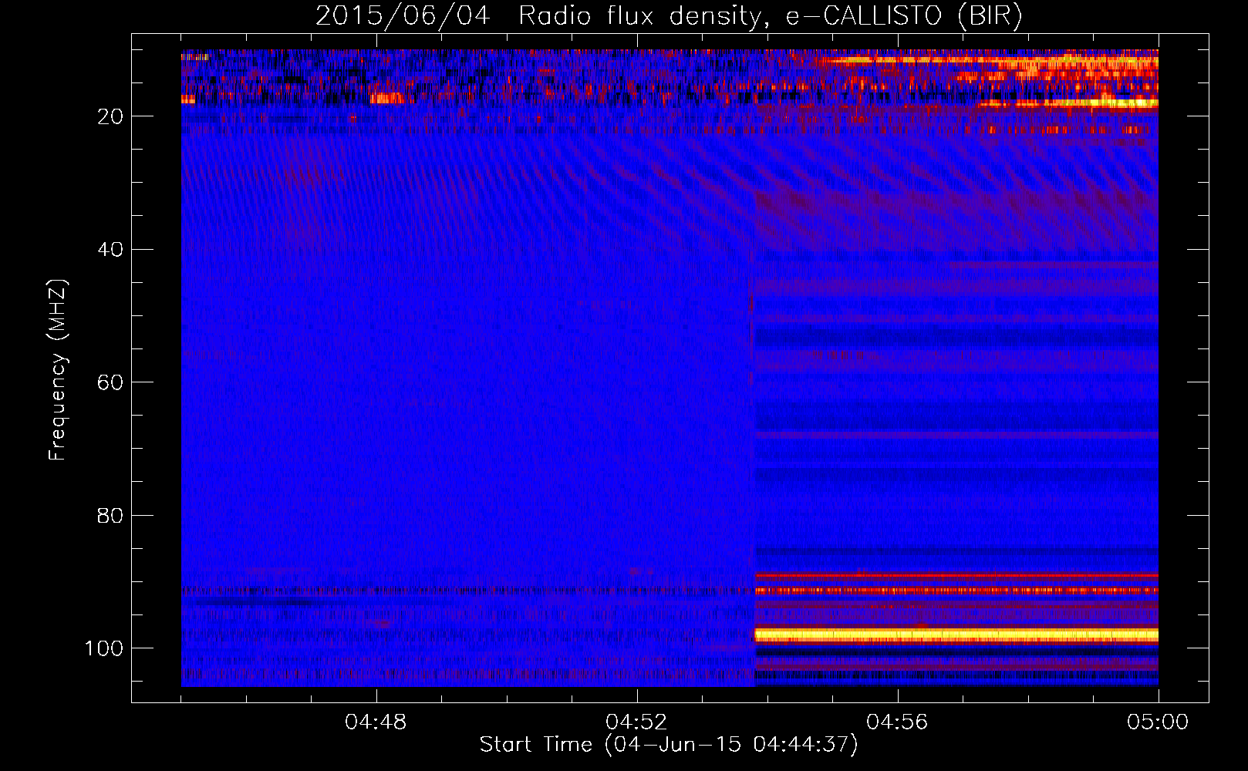Click the '100' frequency tick label
Screen dimensions: 1248x771
(104, 648)
